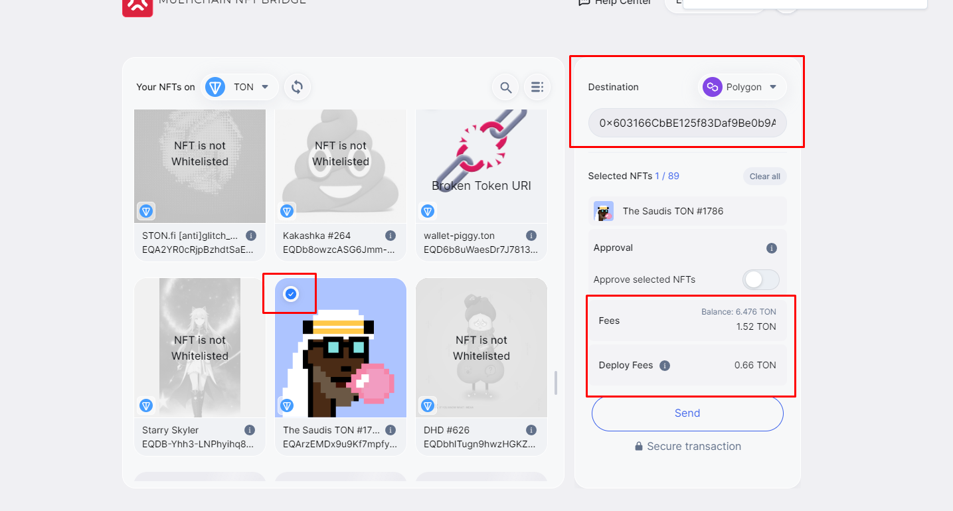Click the address "EQDb8owzcASG6Jmm-..."
The height and width of the screenshot is (511, 953).
point(339,250)
